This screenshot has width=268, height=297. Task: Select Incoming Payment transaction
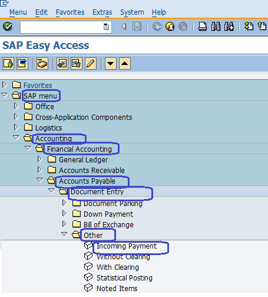coord(127,246)
